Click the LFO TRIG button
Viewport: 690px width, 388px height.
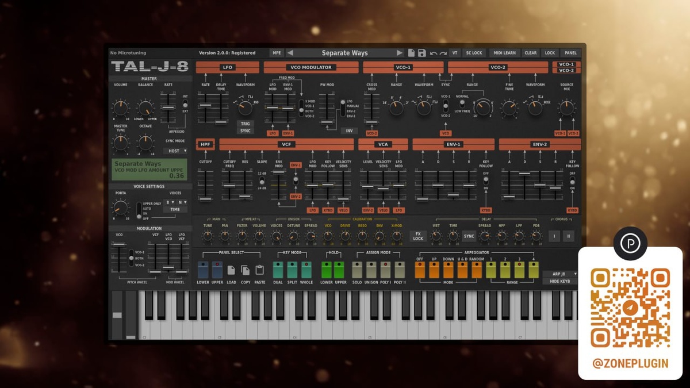tap(246, 124)
